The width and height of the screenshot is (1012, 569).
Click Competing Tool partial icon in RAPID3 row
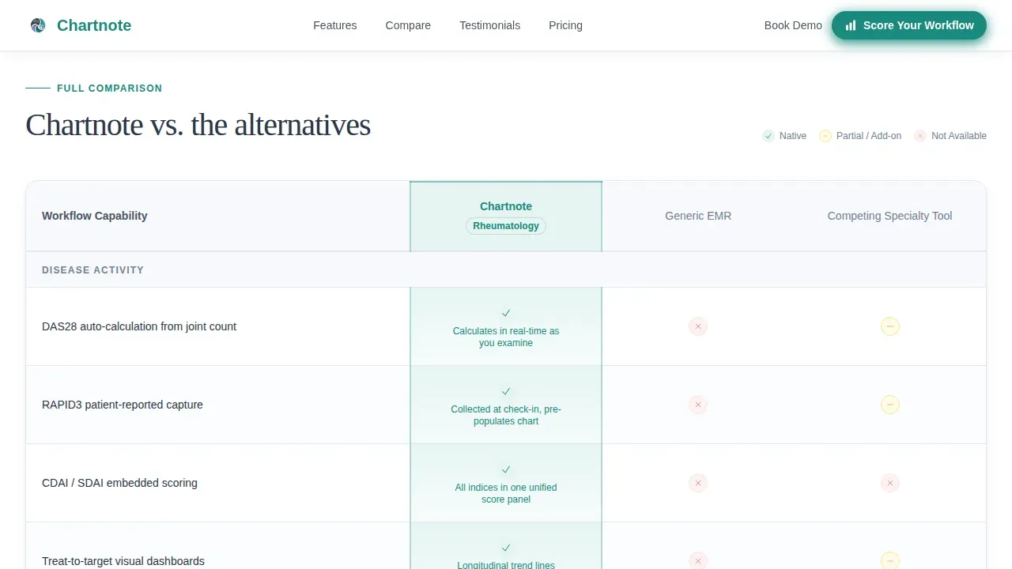890,405
